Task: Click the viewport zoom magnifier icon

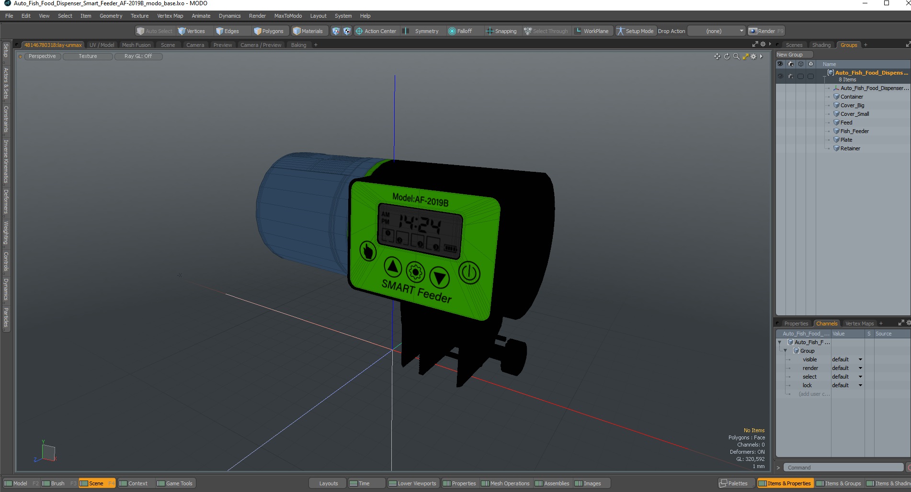Action: point(736,56)
